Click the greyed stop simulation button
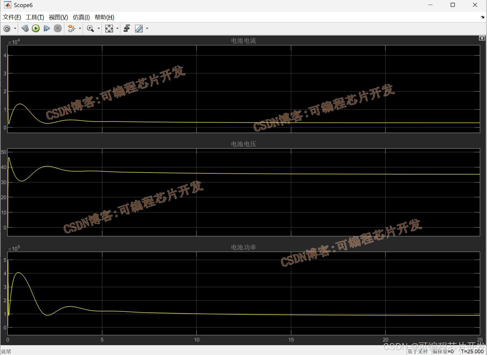The image size is (487, 355). 58,29
